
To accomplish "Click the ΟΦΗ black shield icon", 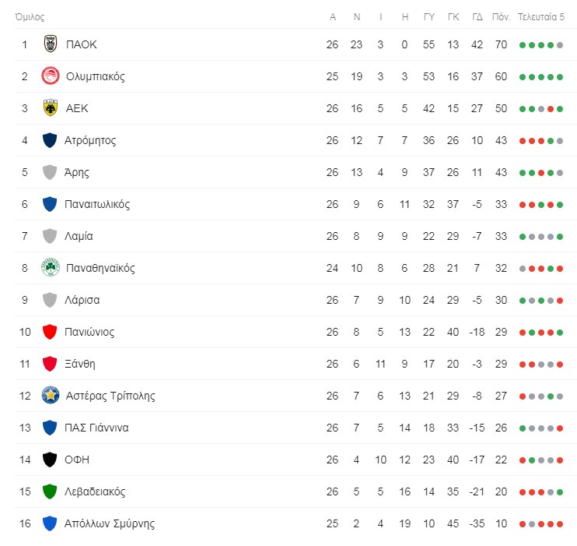I will [x=50, y=460].
